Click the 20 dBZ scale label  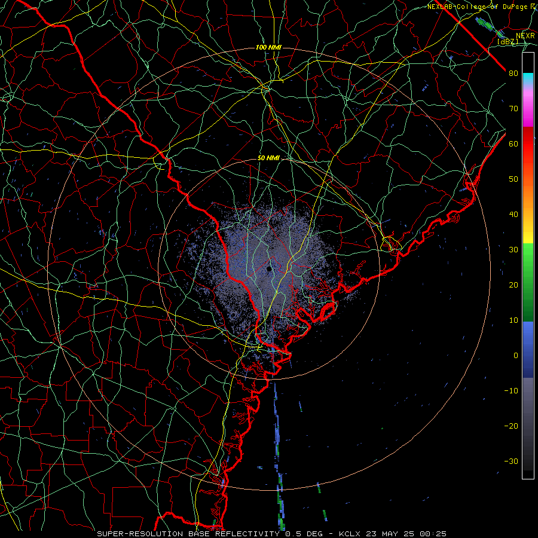[x=513, y=285]
